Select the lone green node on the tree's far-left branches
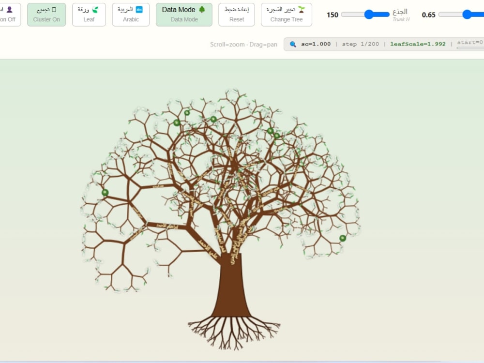The height and width of the screenshot is (363, 484). (x=105, y=193)
